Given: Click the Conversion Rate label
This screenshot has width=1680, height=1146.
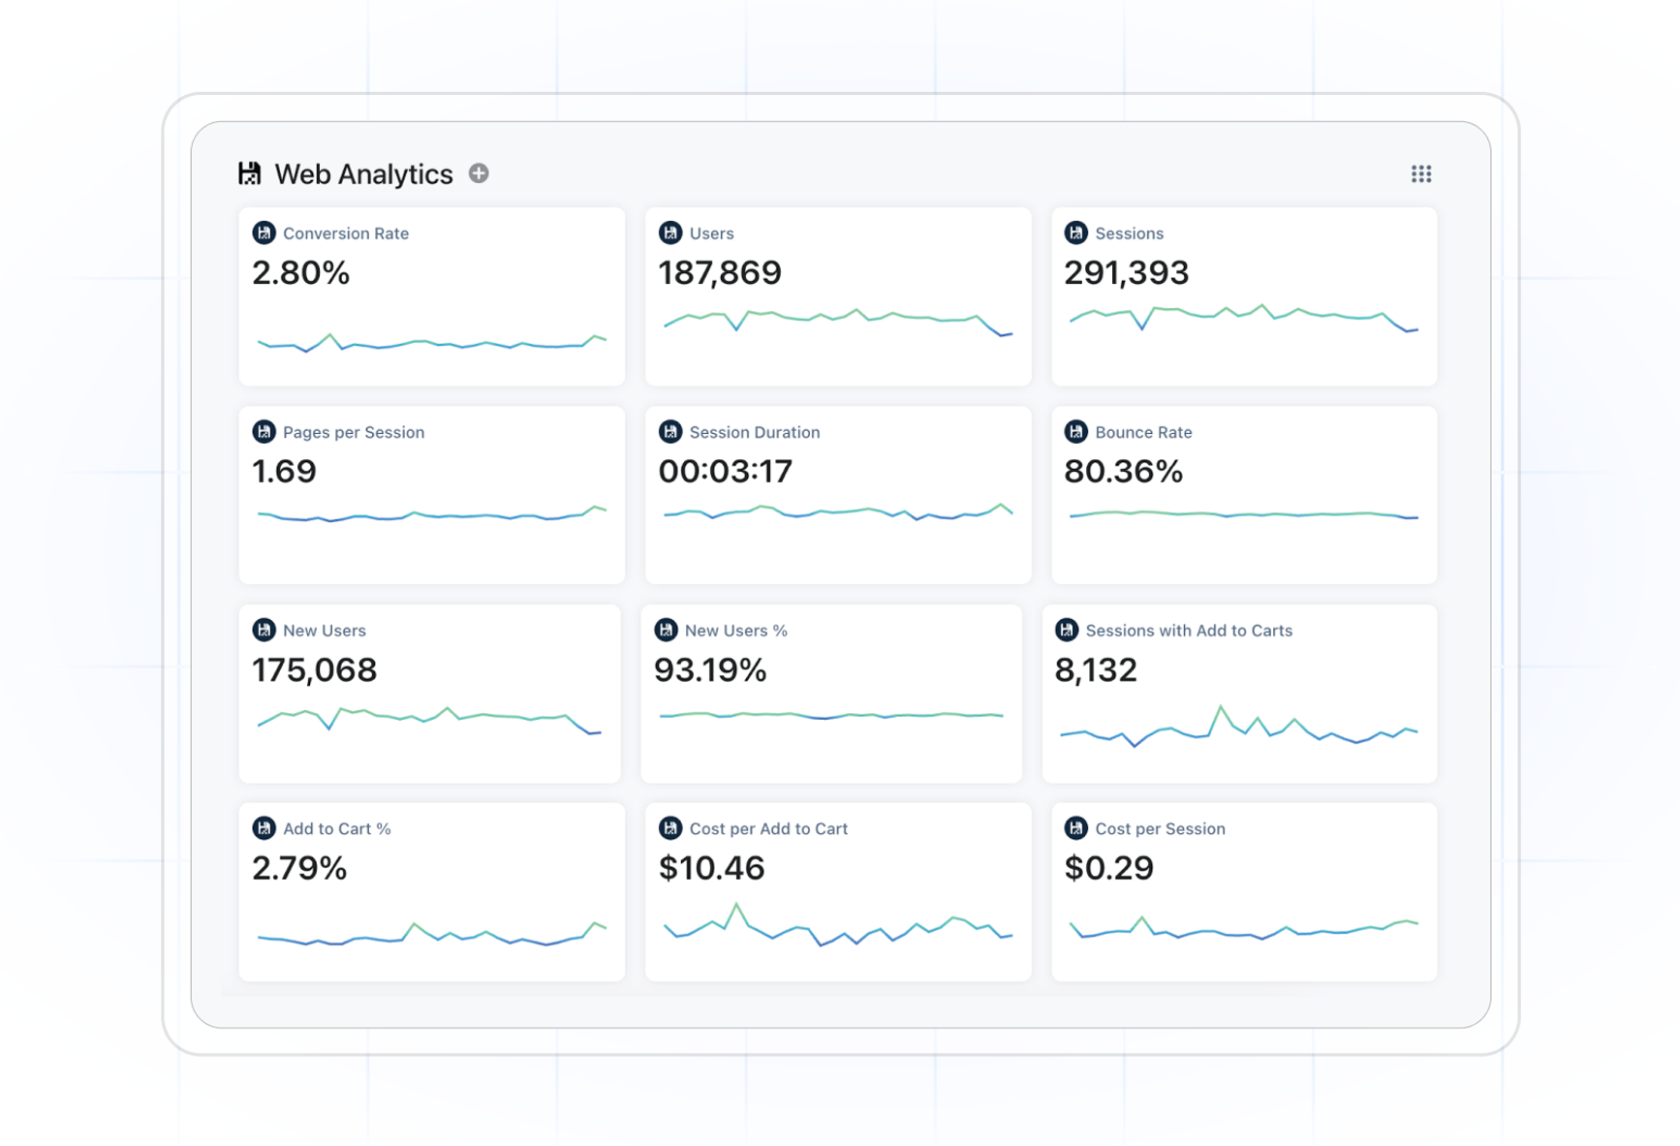Looking at the screenshot, I should [346, 233].
